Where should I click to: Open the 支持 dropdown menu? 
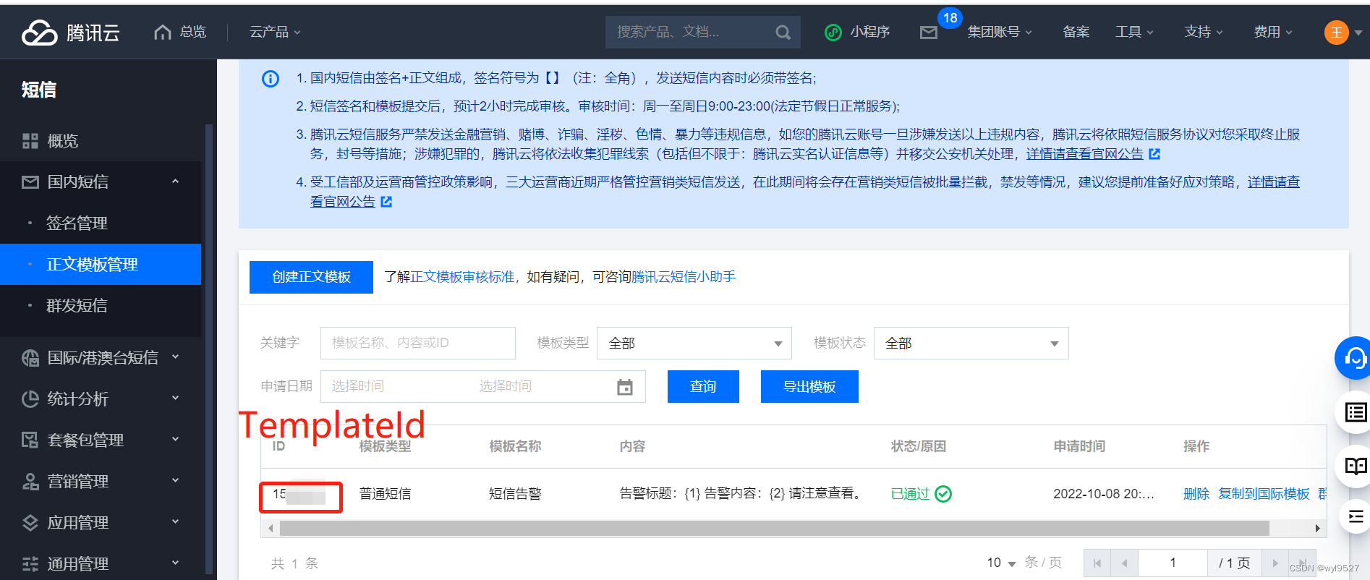coord(1204,32)
